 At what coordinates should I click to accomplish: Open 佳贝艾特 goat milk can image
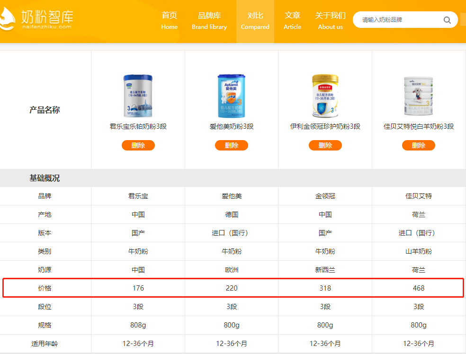pyautogui.click(x=419, y=96)
